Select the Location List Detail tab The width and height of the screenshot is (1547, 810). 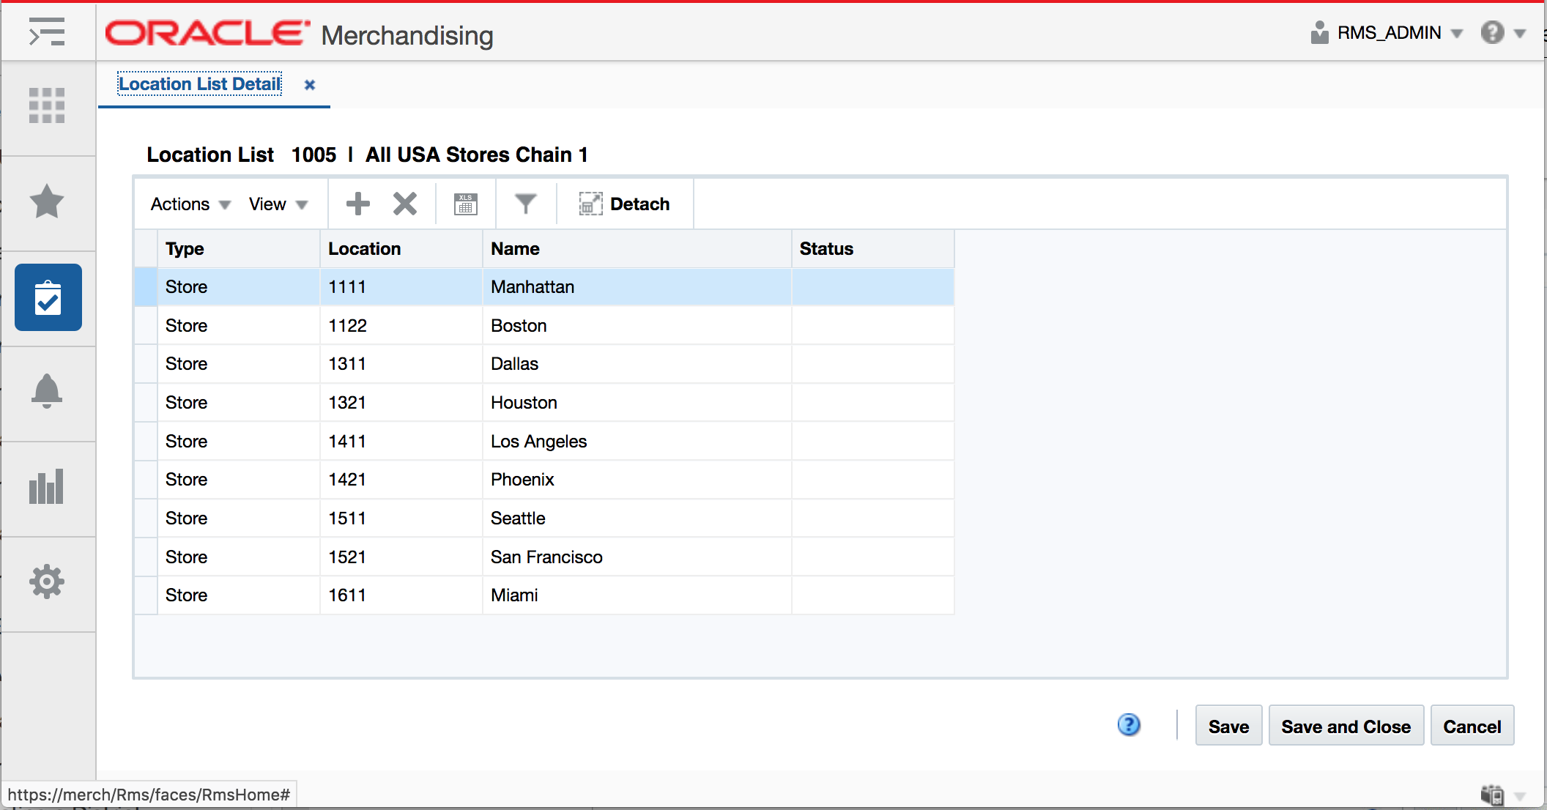point(201,84)
